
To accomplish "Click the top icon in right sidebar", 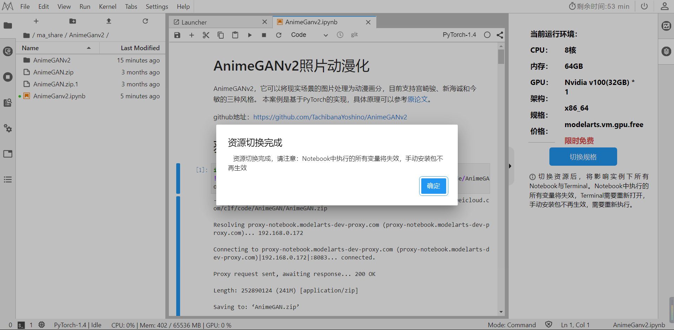I will (x=666, y=26).
